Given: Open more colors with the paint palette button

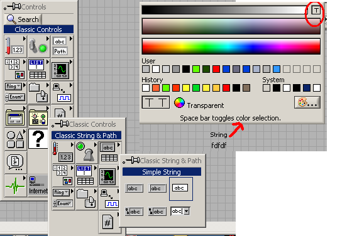Looking at the screenshot, I should tap(307, 102).
